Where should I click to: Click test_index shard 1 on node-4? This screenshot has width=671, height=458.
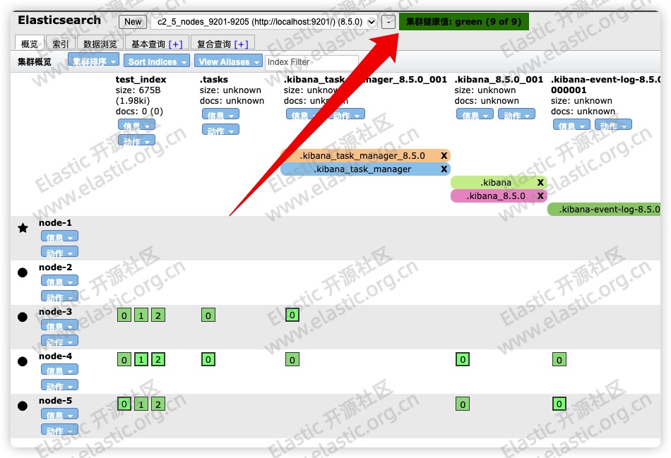point(141,360)
